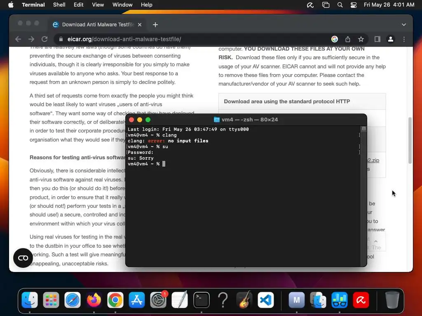The height and width of the screenshot is (316, 422).
Task: Click the scroll-to-top arrow on page
Action: coord(376,241)
